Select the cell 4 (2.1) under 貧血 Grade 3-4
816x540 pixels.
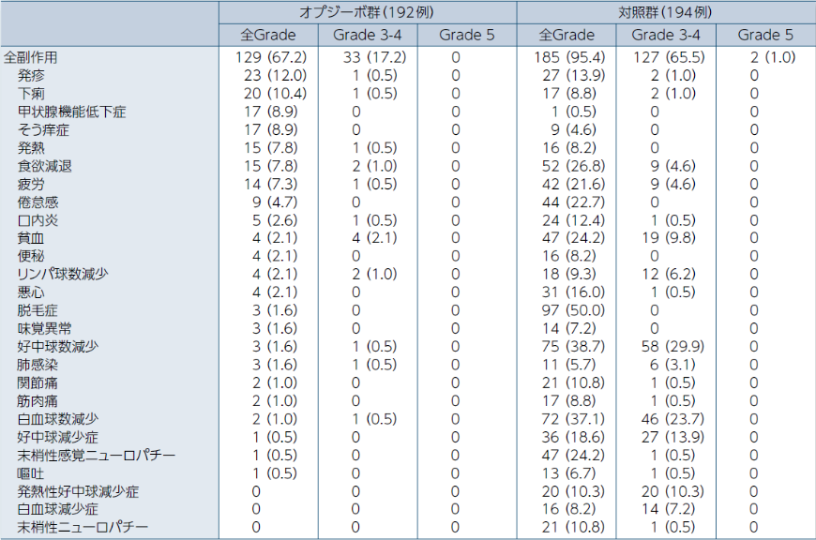click(374, 238)
